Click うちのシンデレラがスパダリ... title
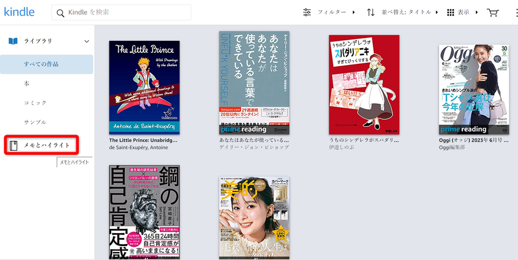This screenshot has height=260, width=518. pos(364,140)
